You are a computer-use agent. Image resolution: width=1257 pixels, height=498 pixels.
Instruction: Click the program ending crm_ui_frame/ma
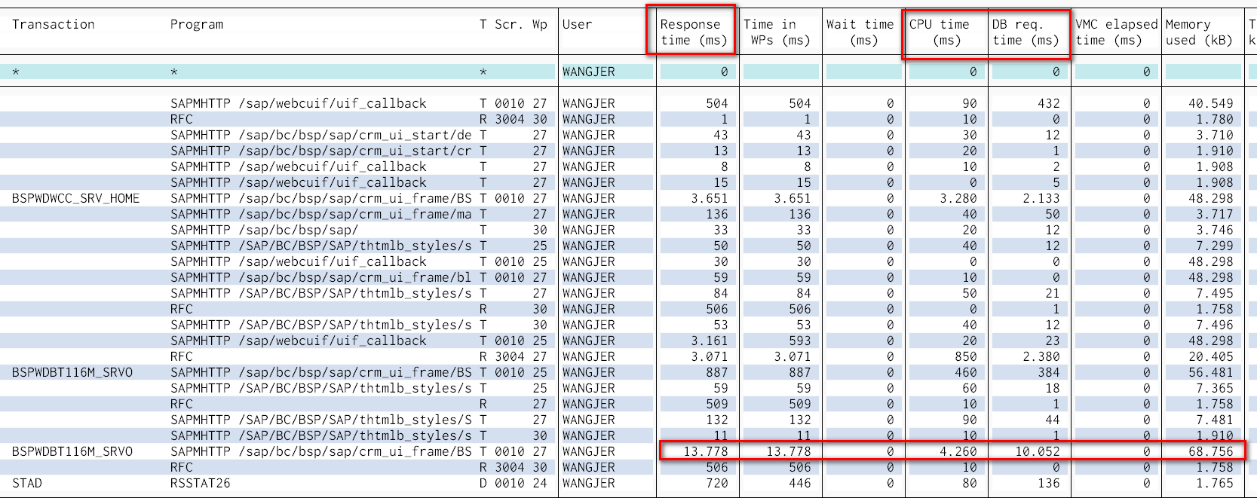[x=321, y=214]
